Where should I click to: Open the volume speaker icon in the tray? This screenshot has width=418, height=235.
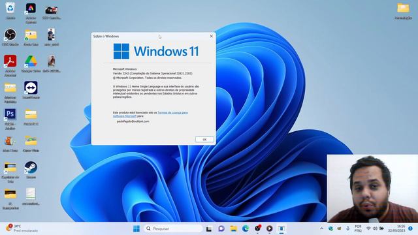coord(375,228)
